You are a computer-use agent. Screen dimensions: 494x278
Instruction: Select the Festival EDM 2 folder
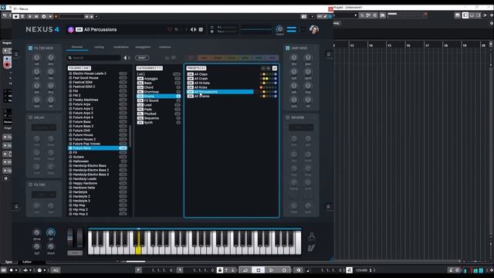click(x=98, y=86)
